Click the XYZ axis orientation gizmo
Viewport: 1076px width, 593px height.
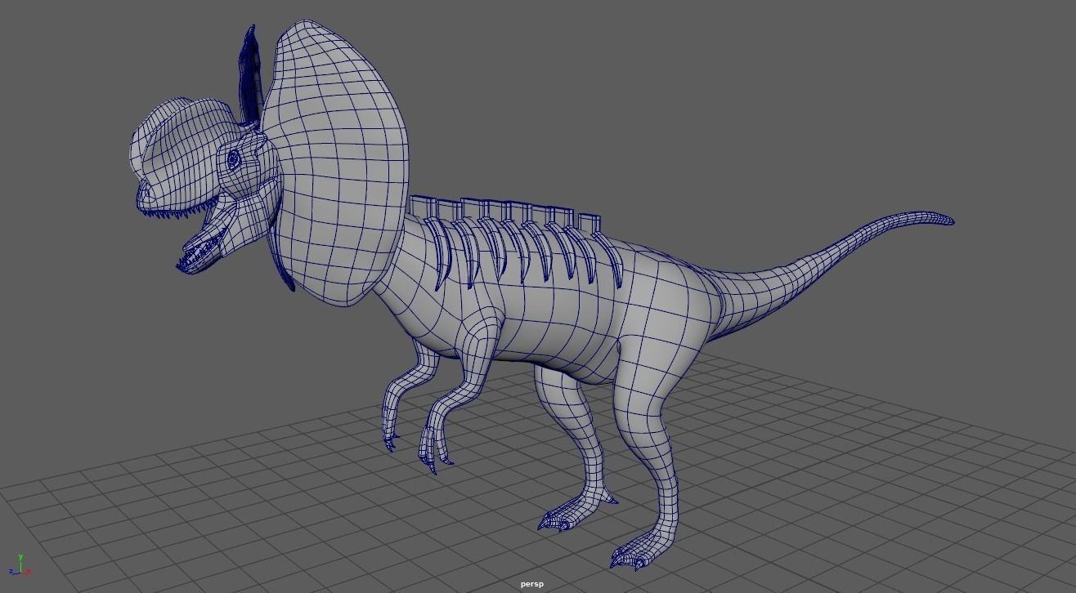pos(20,566)
